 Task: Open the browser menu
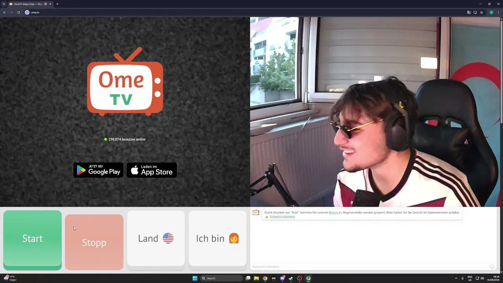(x=498, y=12)
